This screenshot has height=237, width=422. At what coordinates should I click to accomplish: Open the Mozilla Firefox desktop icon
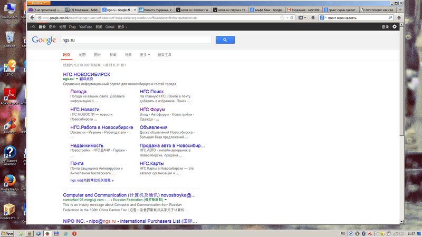click(x=9, y=183)
